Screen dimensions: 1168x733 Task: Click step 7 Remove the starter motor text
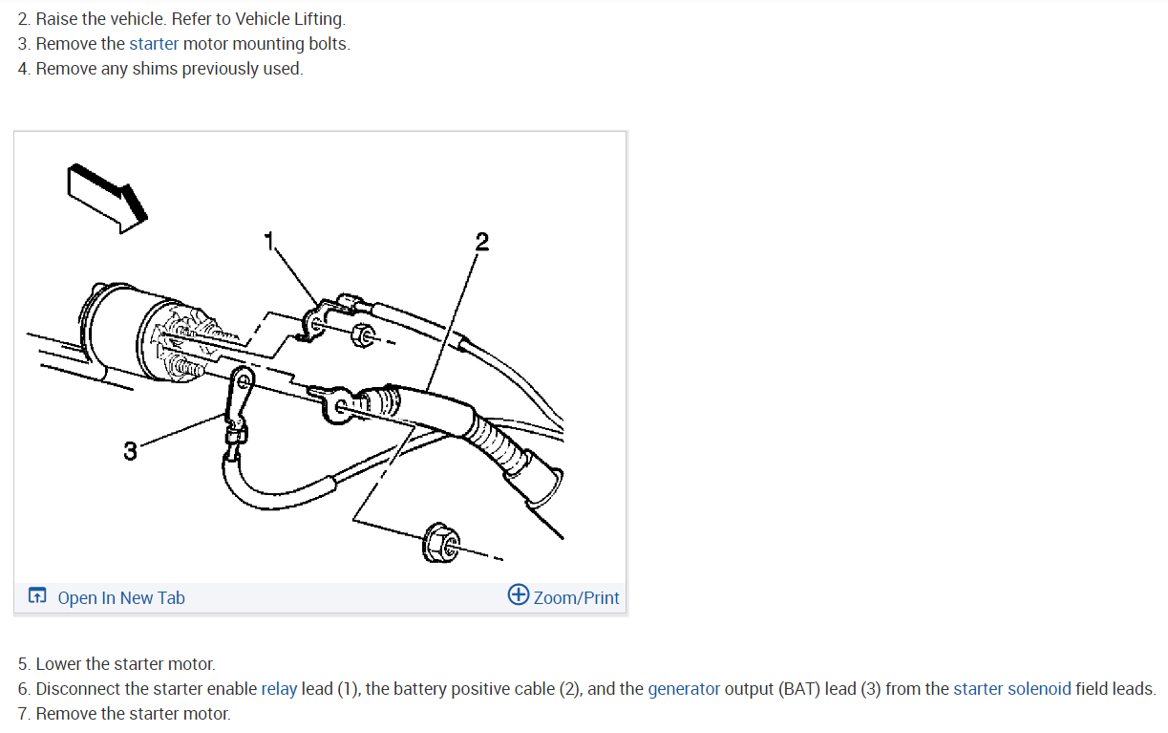[x=124, y=713]
